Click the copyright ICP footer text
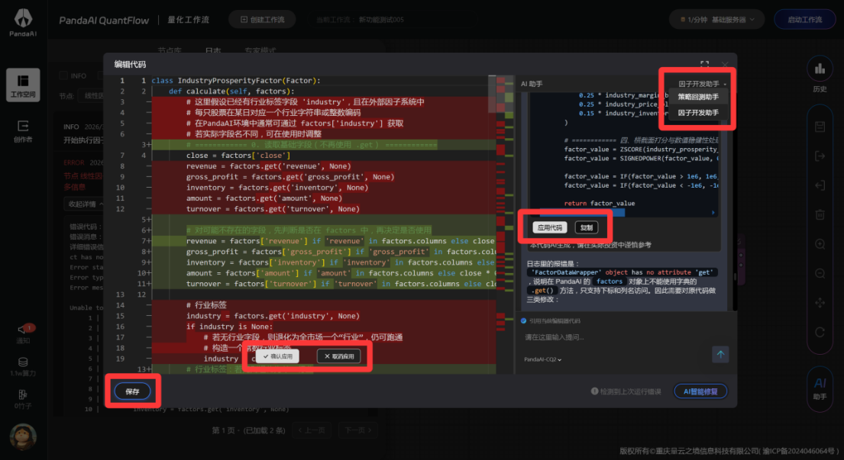The image size is (844, 460). click(x=729, y=451)
